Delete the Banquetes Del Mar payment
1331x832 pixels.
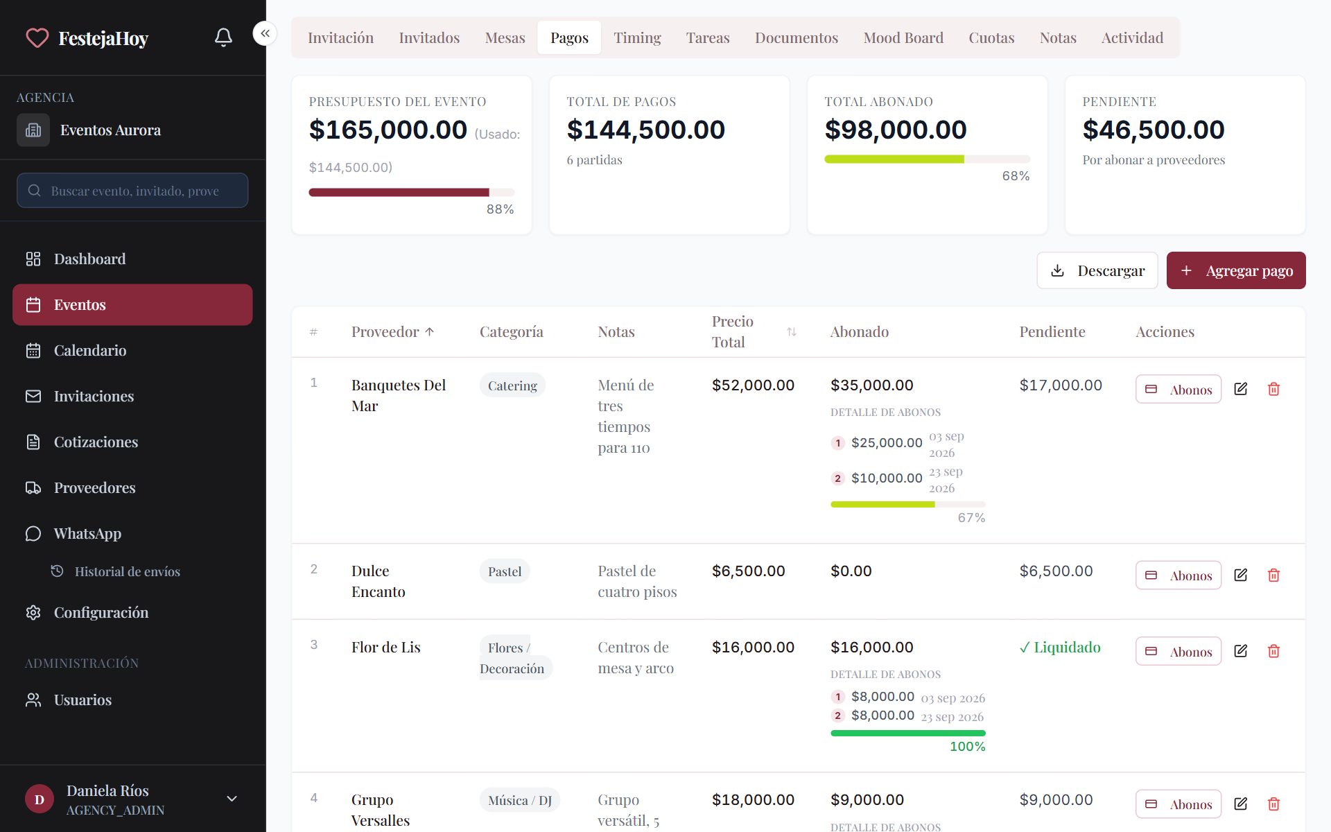click(x=1273, y=389)
